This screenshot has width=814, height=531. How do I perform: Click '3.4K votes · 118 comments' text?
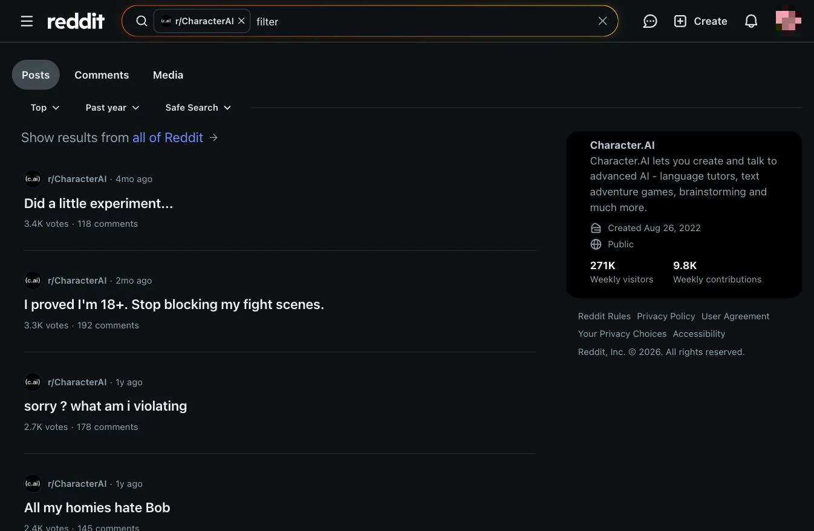pos(81,224)
